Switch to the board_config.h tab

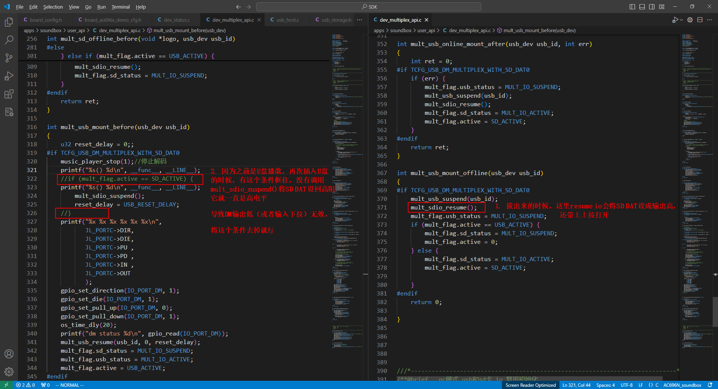coord(46,20)
